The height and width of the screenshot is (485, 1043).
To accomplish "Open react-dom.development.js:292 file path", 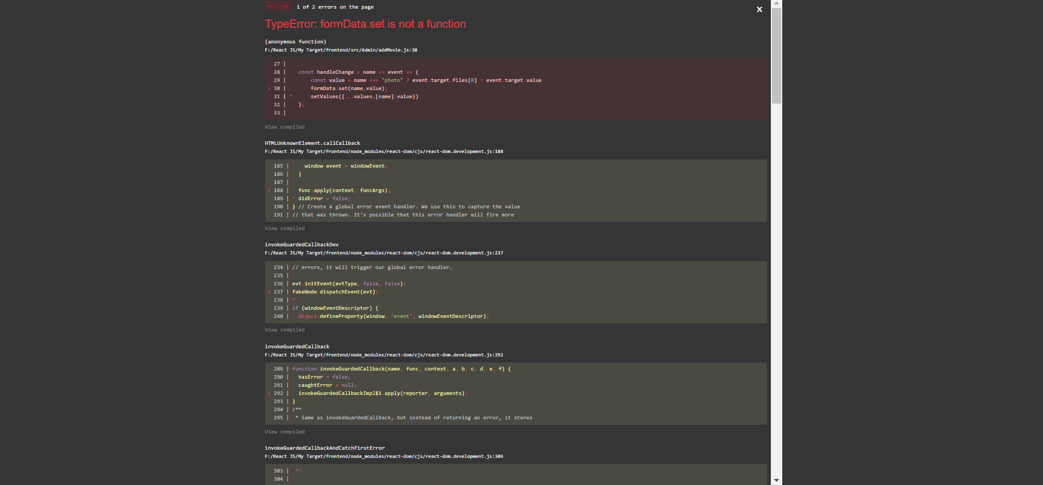I will click(384, 355).
